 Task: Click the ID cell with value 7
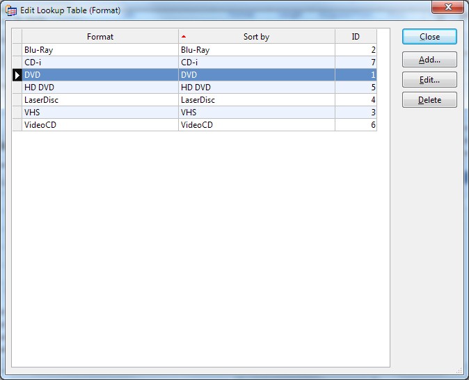point(356,63)
